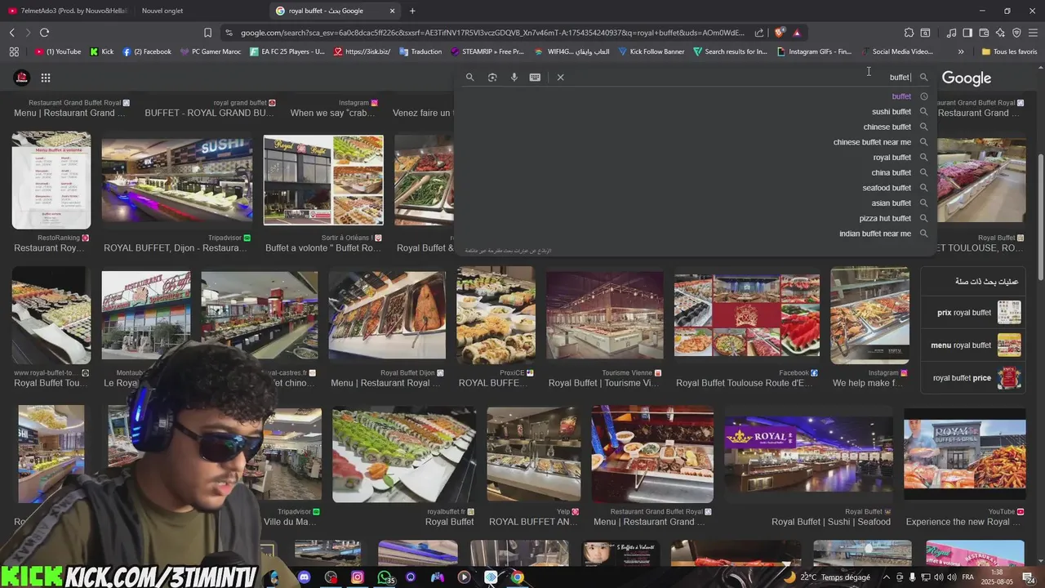Image resolution: width=1045 pixels, height=588 pixels.
Task: Select the royal buffet suggestion
Action: (x=892, y=158)
